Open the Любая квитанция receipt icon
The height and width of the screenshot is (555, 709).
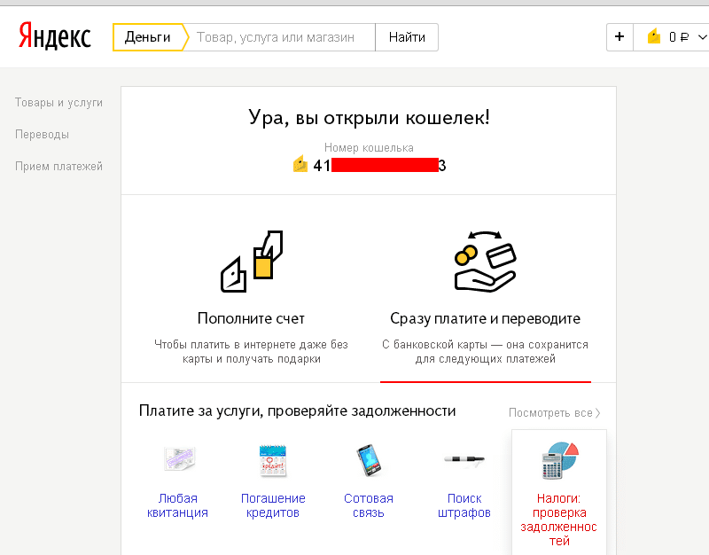[x=179, y=459]
